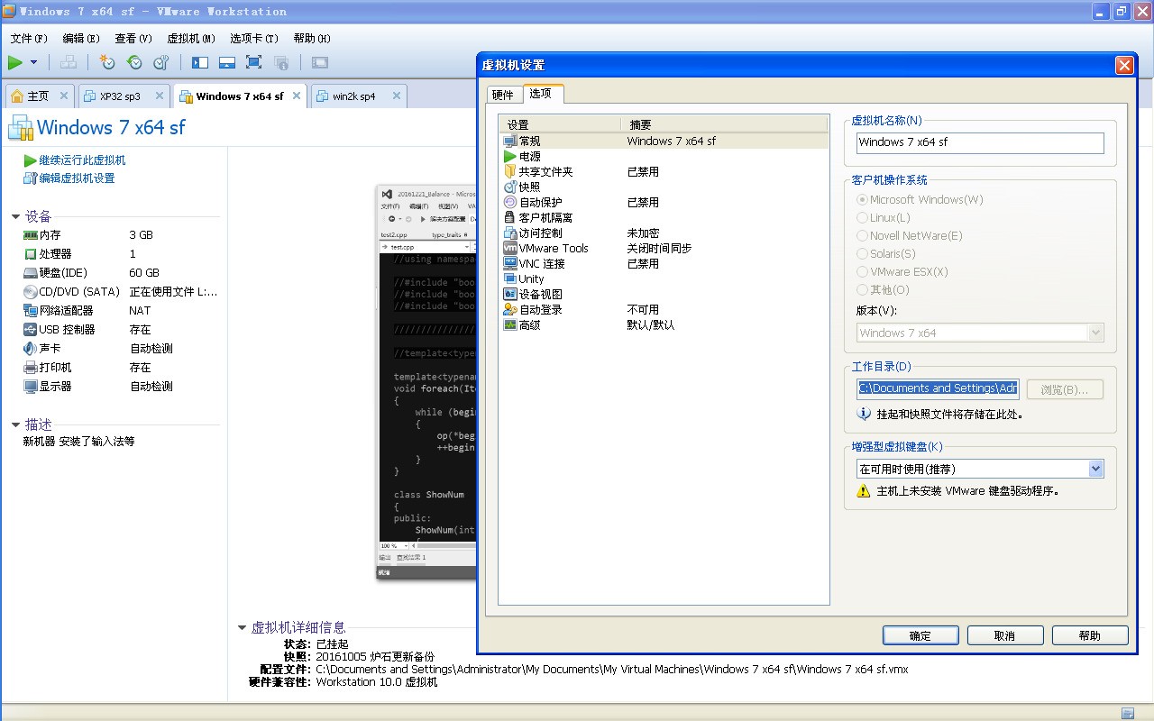Toggle the thumbnail bar view icon
This screenshot has height=721, width=1154.
point(227,62)
